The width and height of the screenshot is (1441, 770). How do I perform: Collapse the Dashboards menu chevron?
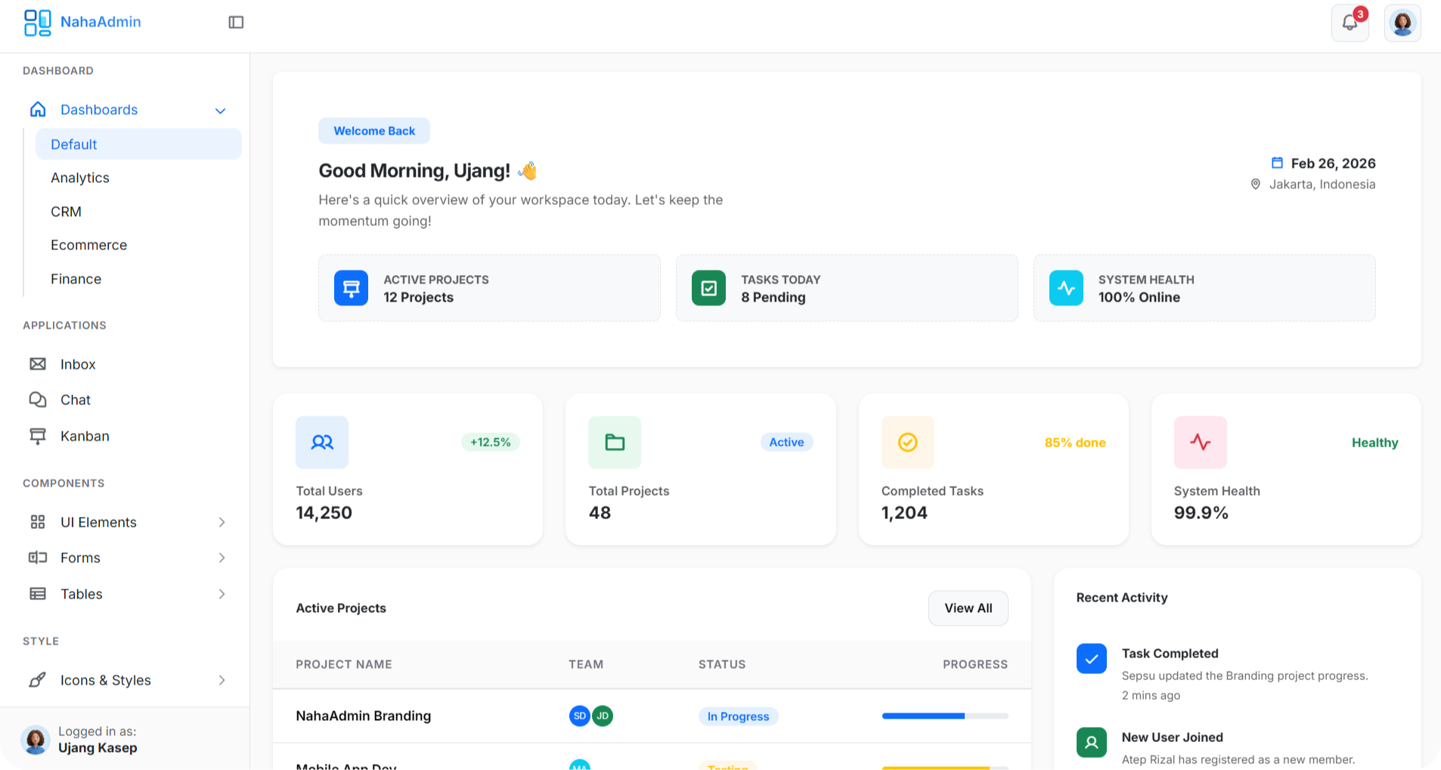click(x=220, y=110)
